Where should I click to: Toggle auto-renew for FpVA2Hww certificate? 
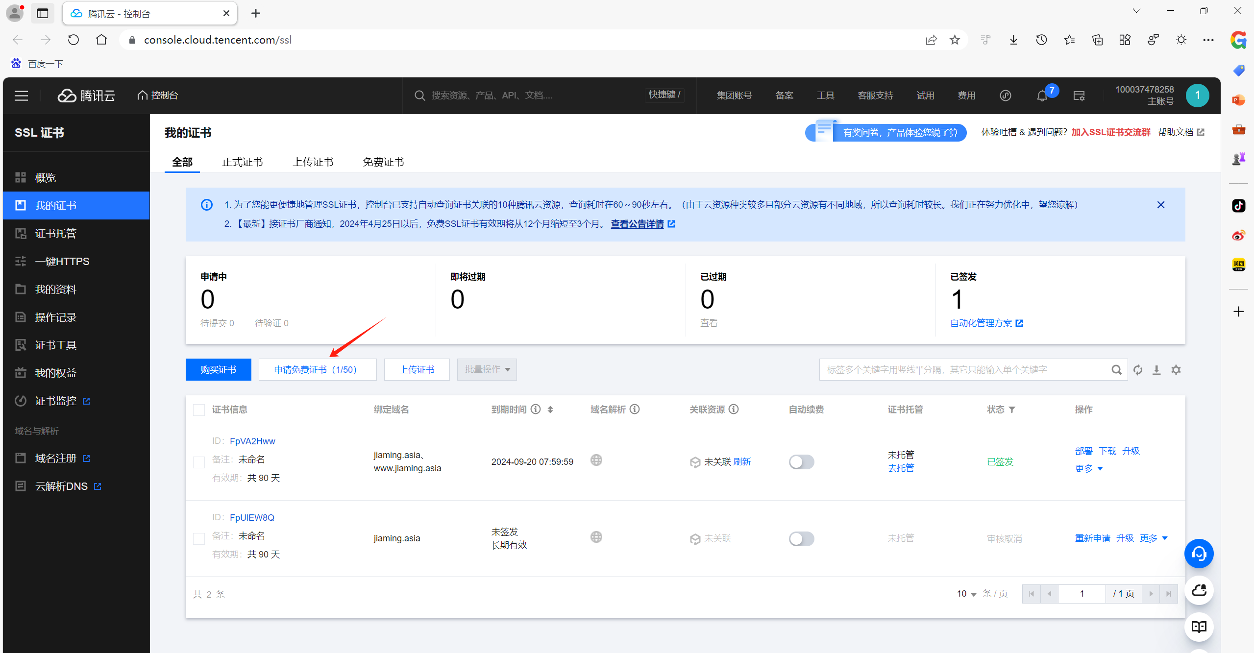(x=801, y=462)
